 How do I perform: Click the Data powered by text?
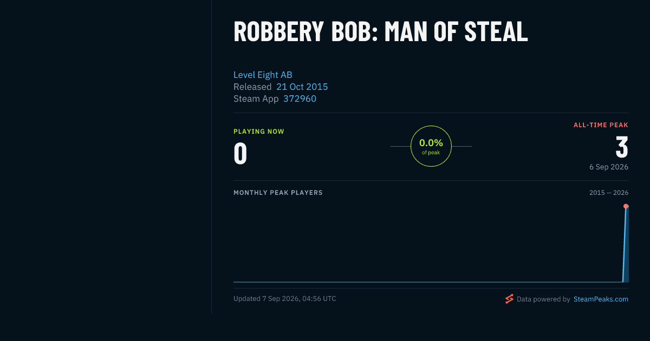point(543,299)
